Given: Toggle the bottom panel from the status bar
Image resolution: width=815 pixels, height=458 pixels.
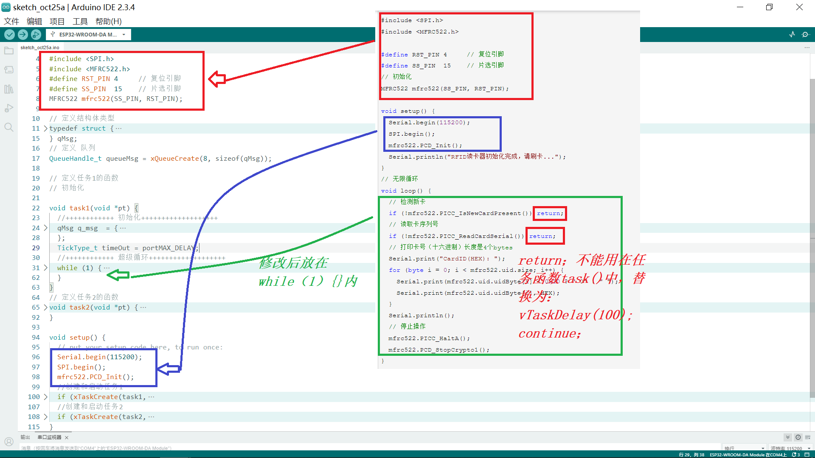Looking at the screenshot, I should click(x=807, y=455).
